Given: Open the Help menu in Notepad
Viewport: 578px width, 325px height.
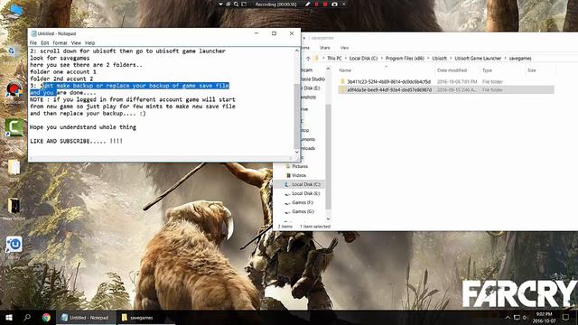Looking at the screenshot, I should (90, 42).
